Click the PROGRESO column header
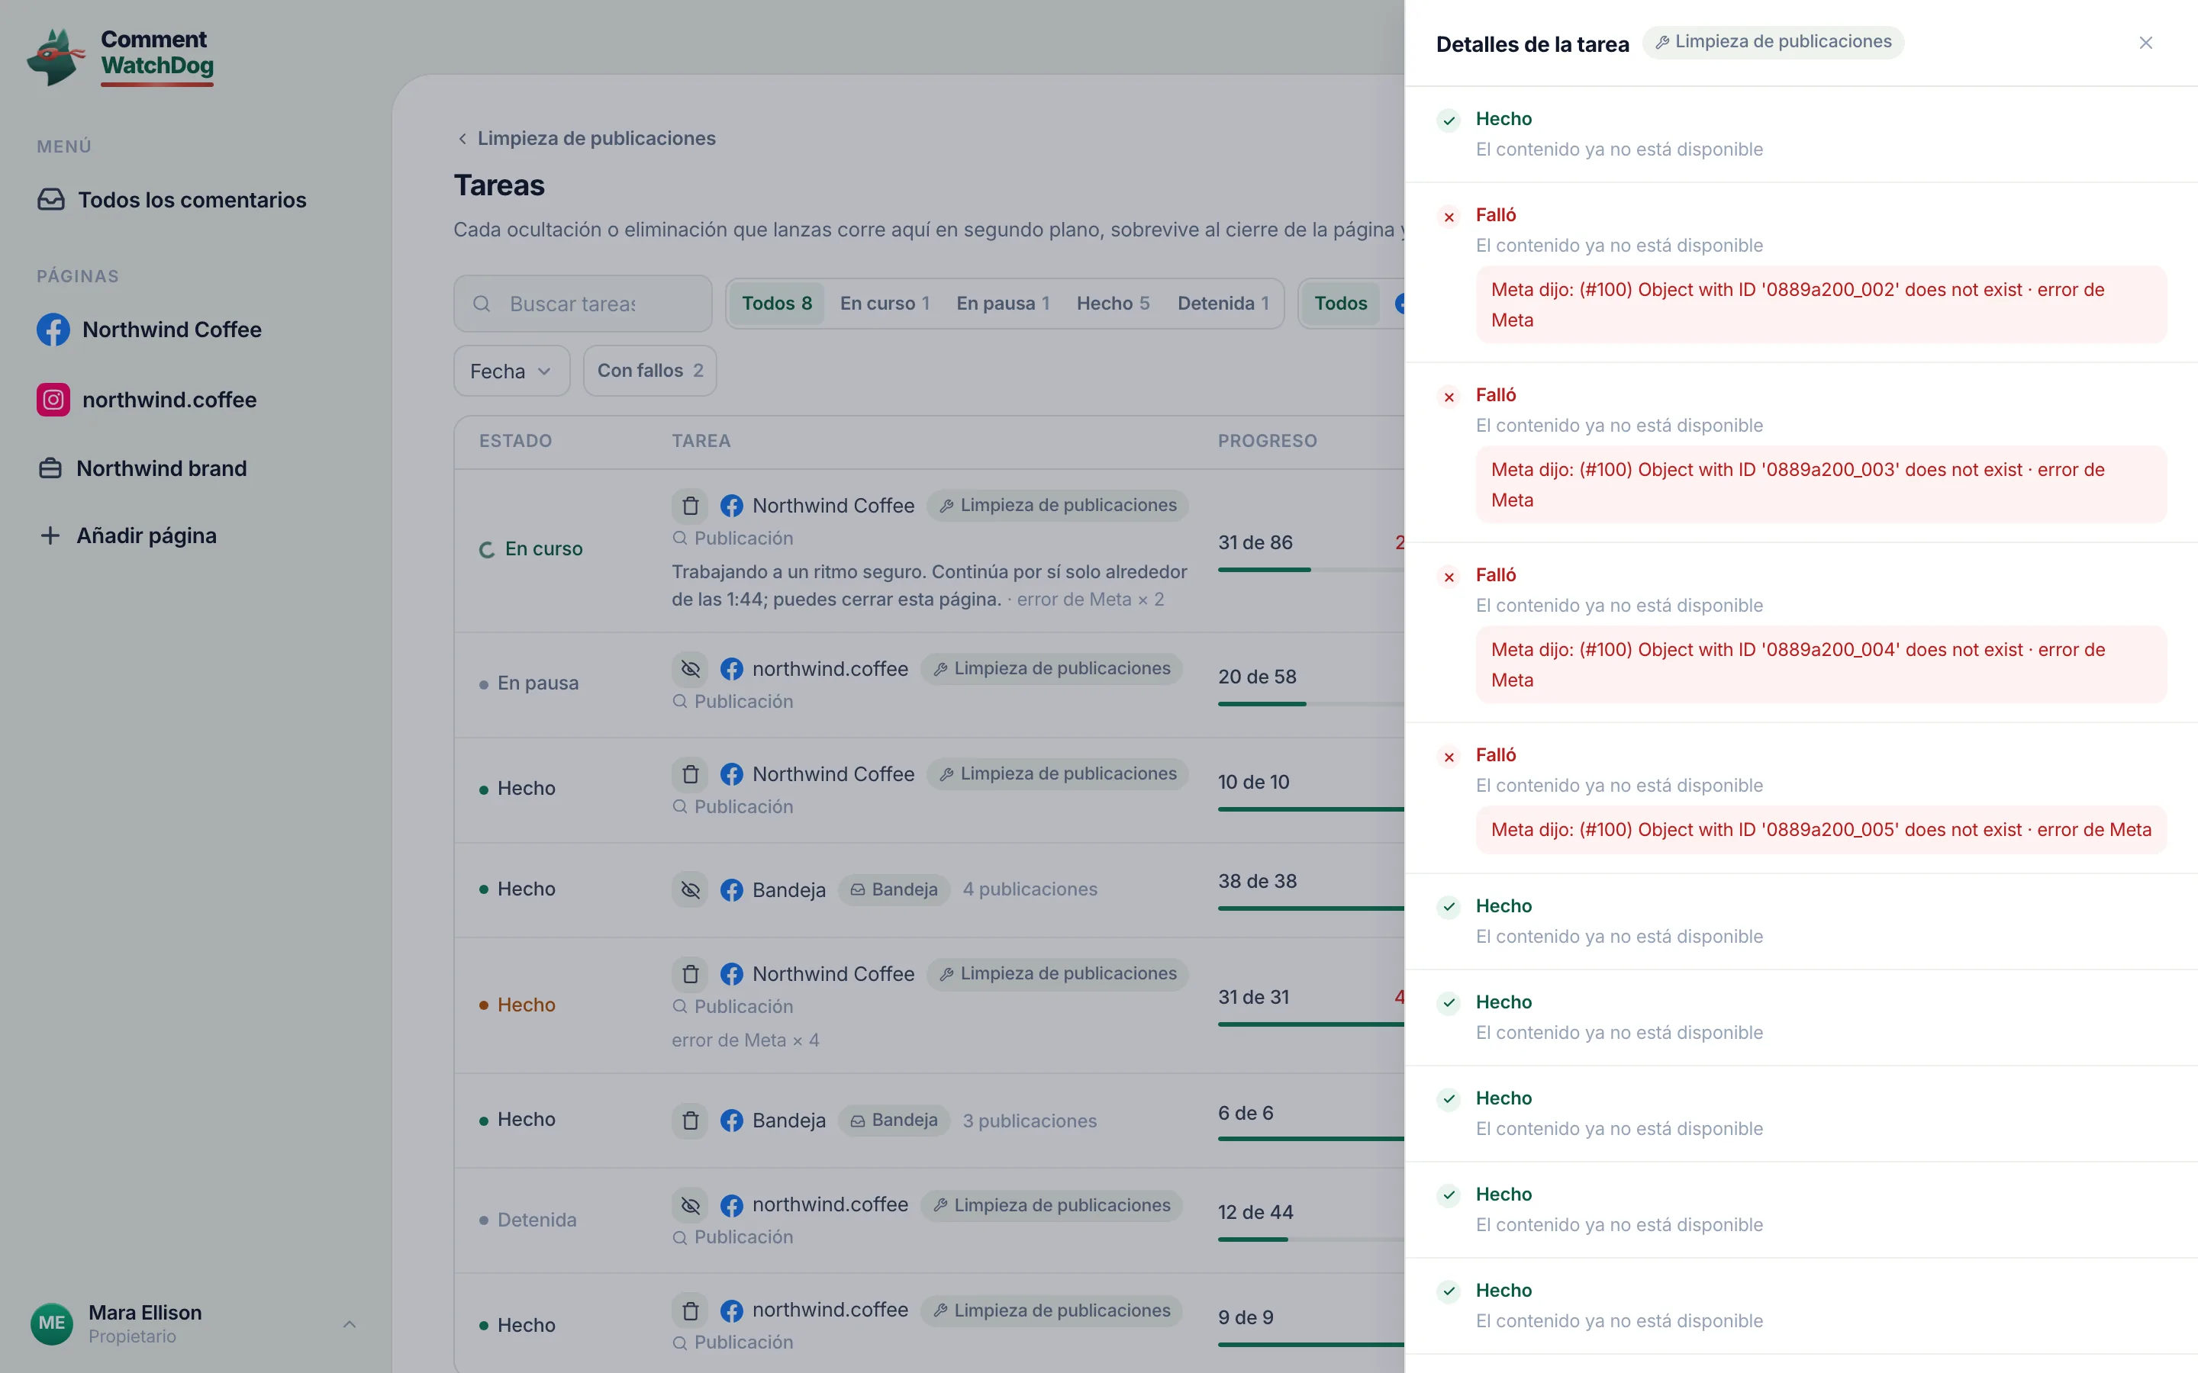Viewport: 2198px width, 1373px height. (x=1267, y=442)
